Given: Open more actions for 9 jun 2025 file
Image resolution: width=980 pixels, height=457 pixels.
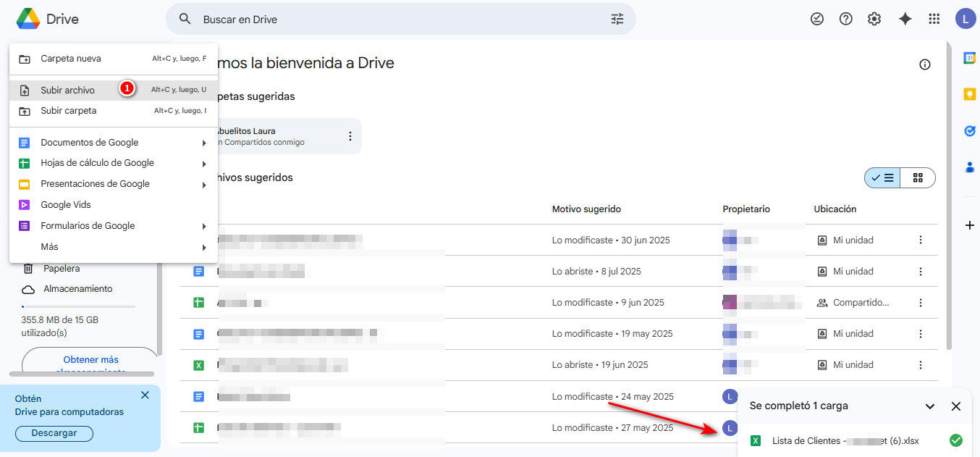Looking at the screenshot, I should [921, 303].
